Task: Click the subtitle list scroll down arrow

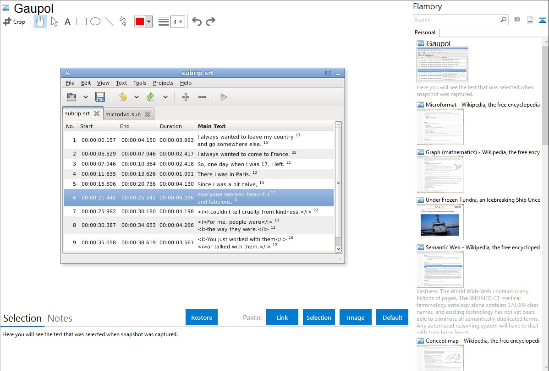Action: [x=338, y=249]
